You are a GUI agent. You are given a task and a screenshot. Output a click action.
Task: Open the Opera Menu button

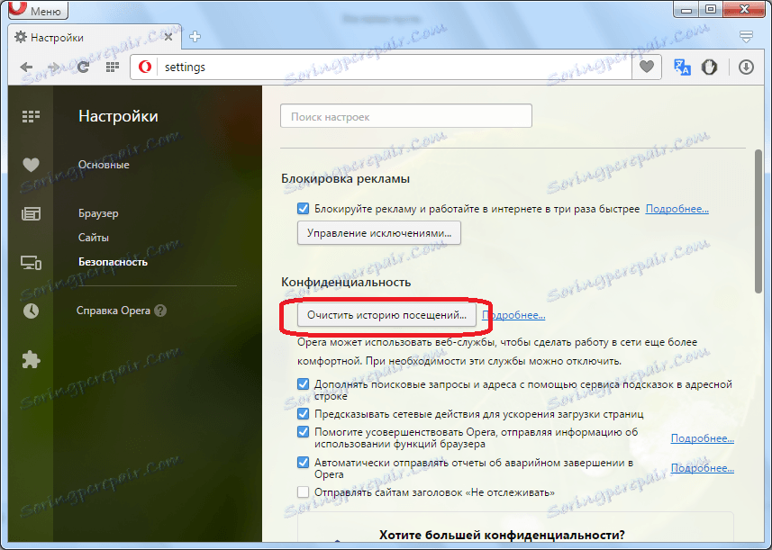[36, 10]
